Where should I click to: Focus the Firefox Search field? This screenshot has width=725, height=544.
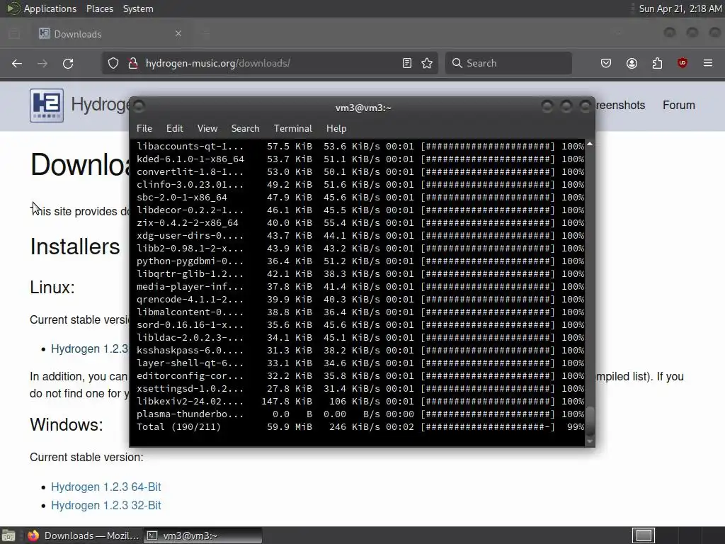pos(508,63)
